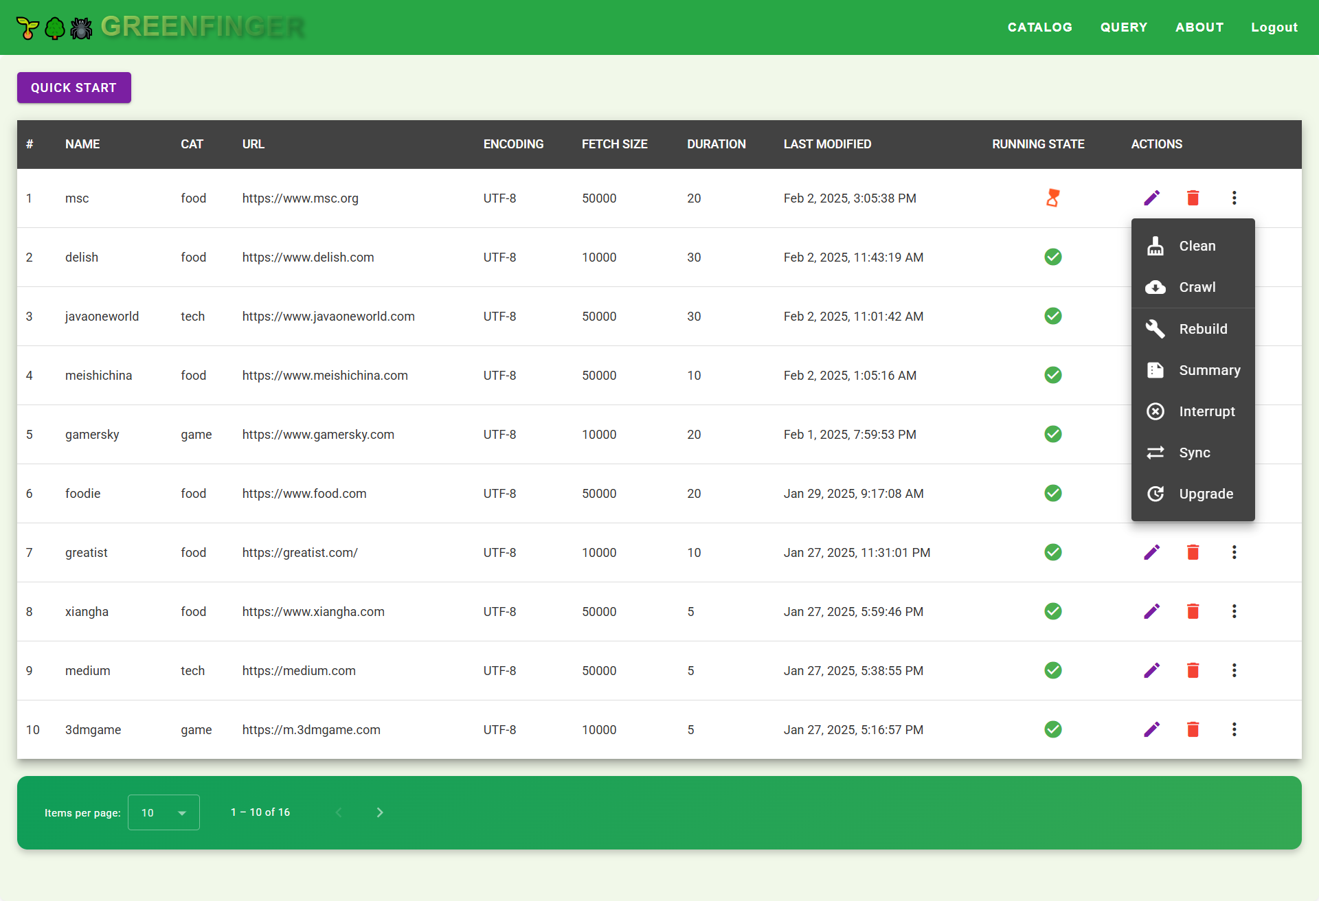Click the green check state for 3dmgame
1319x901 pixels.
coord(1053,729)
